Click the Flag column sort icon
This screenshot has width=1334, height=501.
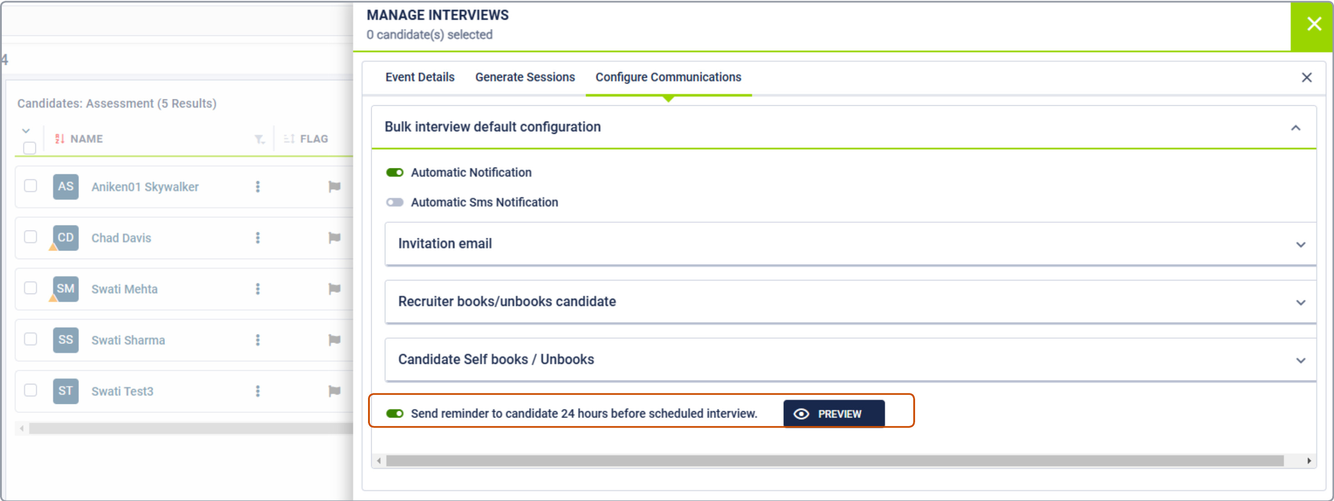(x=289, y=138)
